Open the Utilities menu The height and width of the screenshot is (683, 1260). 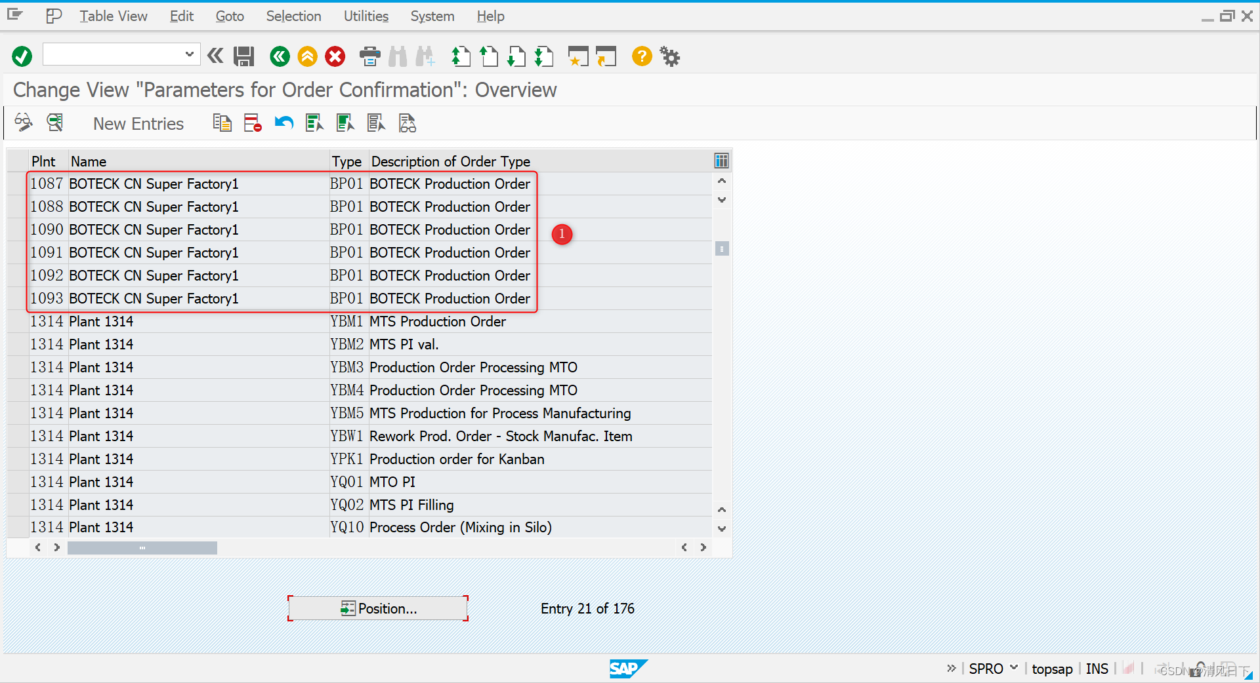tap(366, 16)
